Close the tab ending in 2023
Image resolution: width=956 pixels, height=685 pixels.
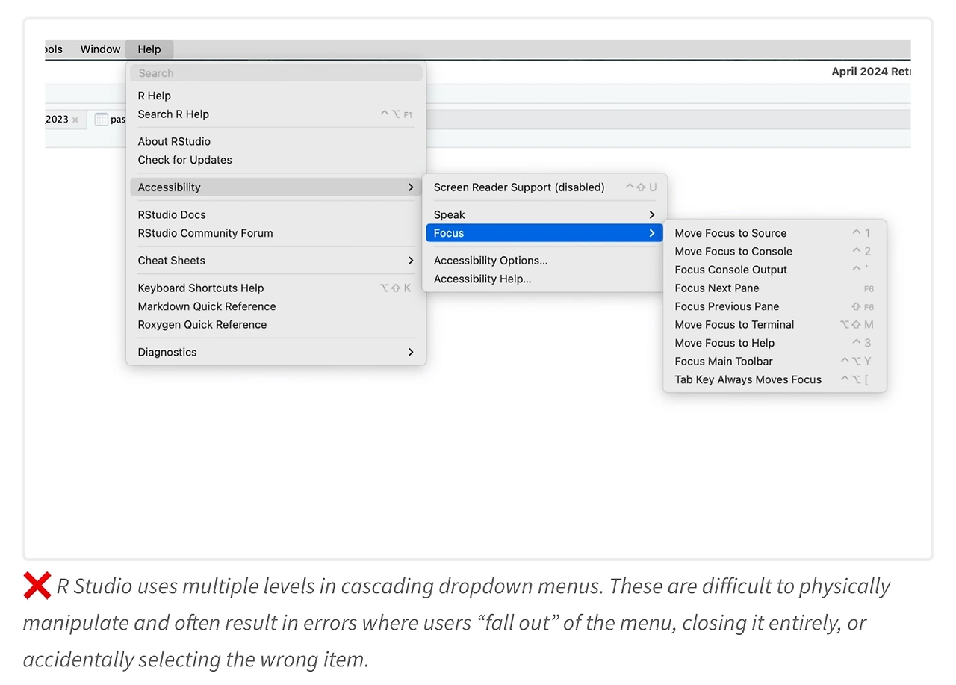pyautogui.click(x=75, y=120)
